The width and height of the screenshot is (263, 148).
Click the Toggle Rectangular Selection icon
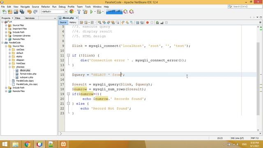click(117, 23)
